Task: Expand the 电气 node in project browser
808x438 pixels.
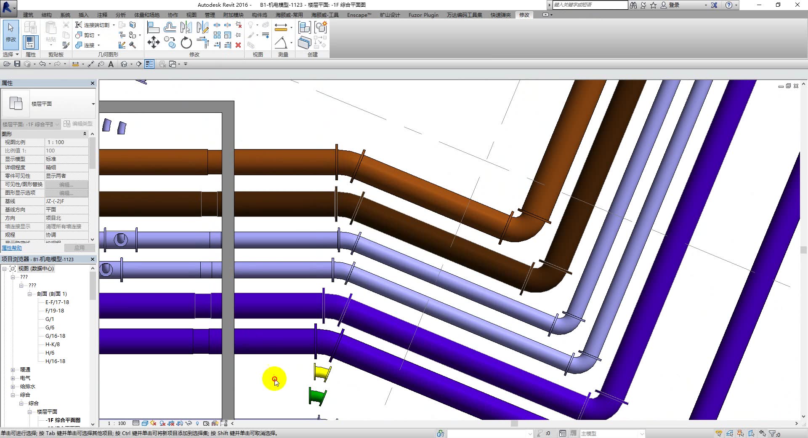Action: coord(13,378)
